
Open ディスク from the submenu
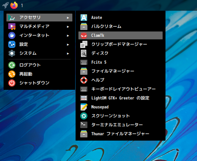[120, 53]
